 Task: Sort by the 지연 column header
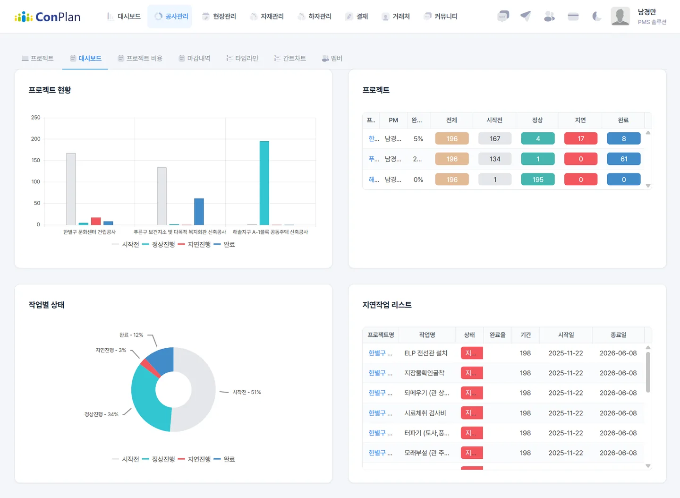click(x=580, y=120)
